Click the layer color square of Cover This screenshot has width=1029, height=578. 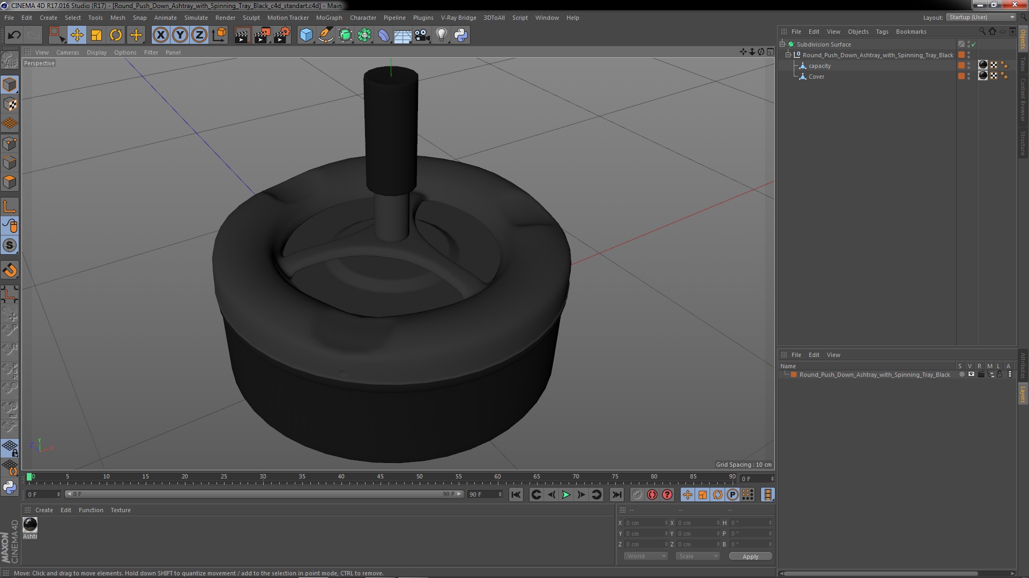click(x=961, y=76)
